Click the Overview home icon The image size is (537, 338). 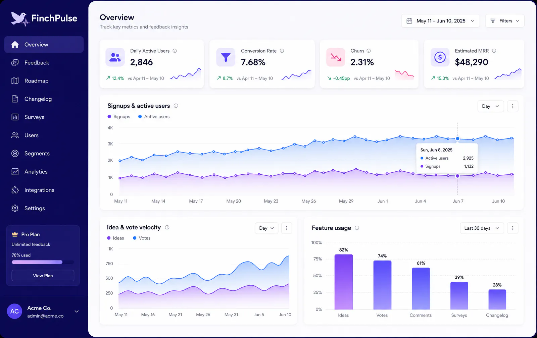point(15,45)
